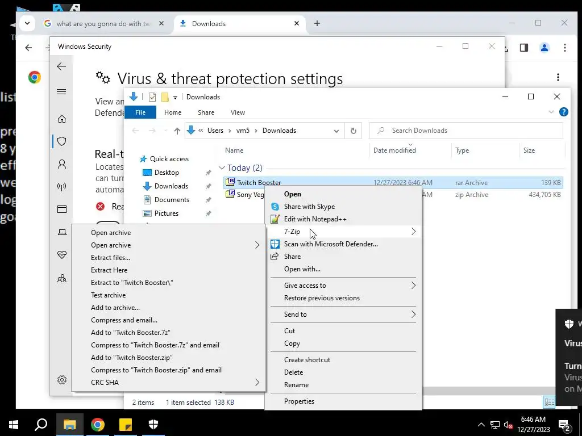Open Chrome tab search dropdown
This screenshot has width=582, height=436.
pyautogui.click(x=27, y=23)
